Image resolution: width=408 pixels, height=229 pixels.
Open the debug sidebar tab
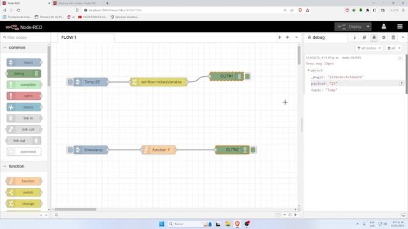tap(326, 38)
